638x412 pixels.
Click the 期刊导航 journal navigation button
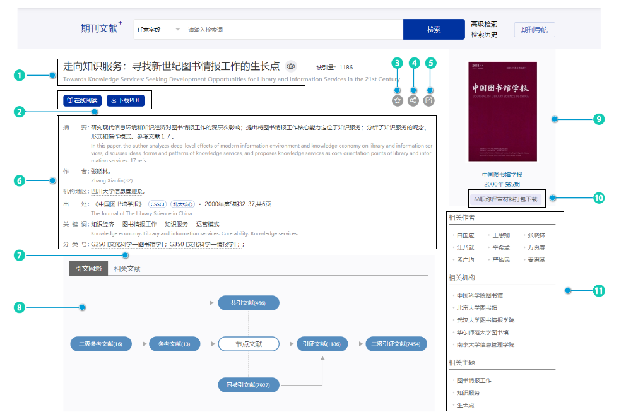point(535,30)
